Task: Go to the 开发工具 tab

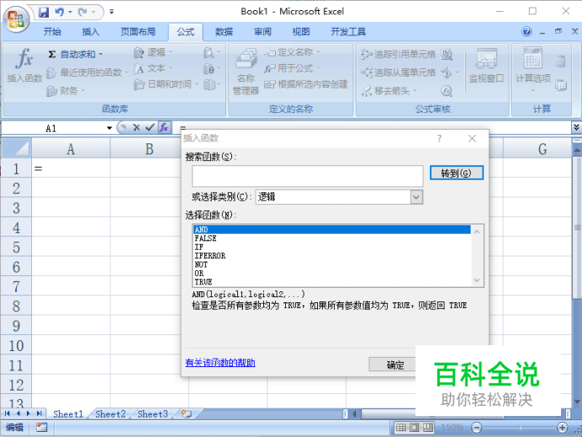Action: pos(348,32)
